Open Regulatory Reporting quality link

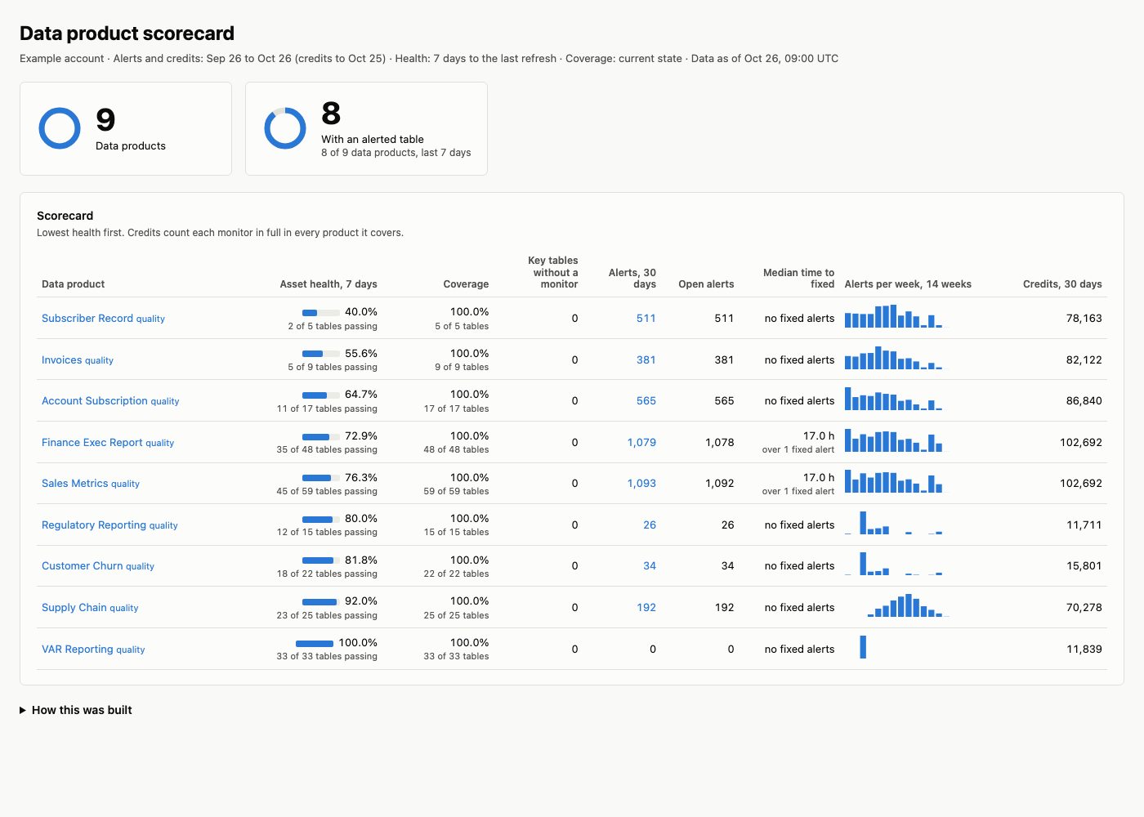(x=109, y=525)
